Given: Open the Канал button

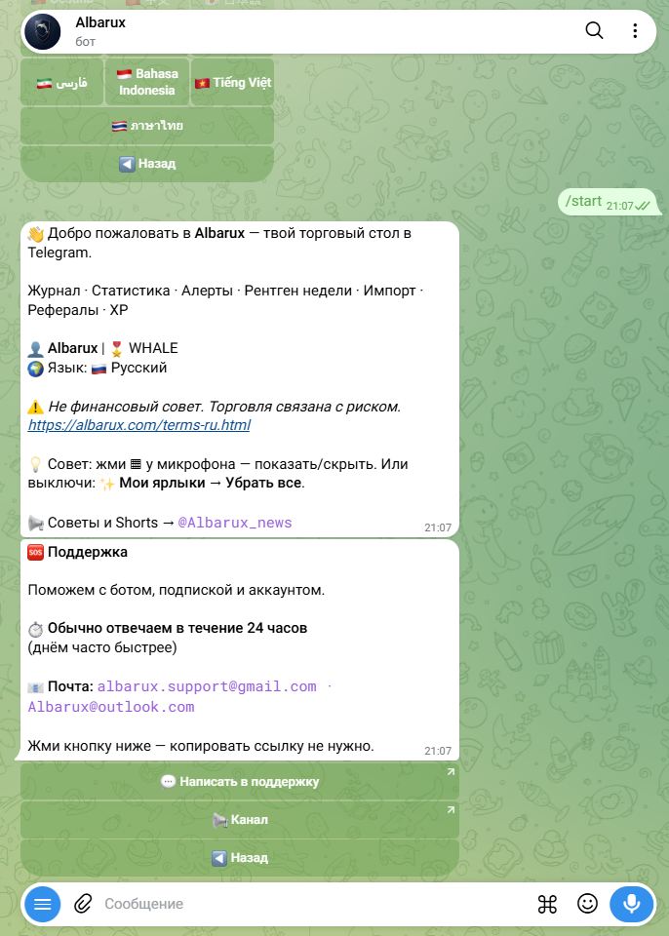Looking at the screenshot, I should (240, 820).
